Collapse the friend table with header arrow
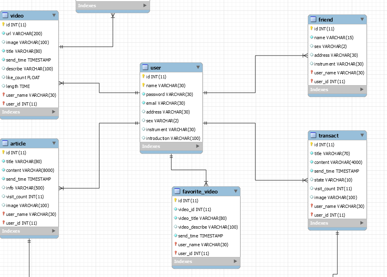 [x=362, y=19]
